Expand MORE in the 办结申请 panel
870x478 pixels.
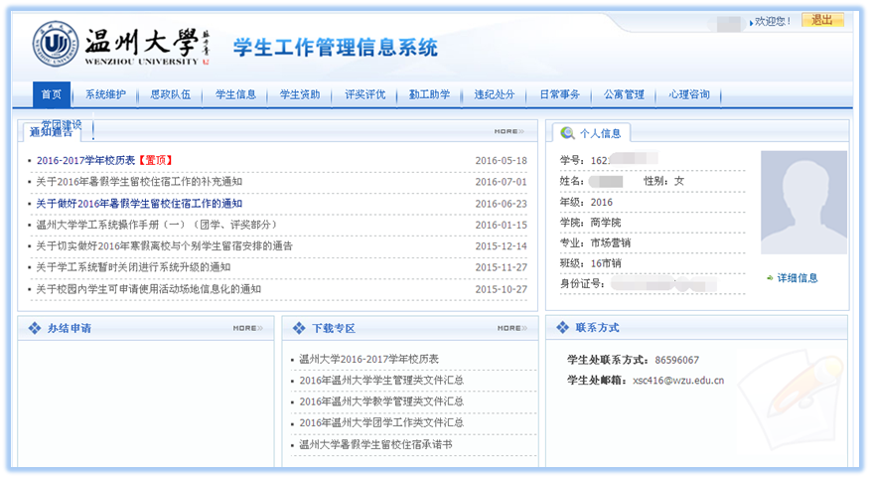(x=246, y=328)
